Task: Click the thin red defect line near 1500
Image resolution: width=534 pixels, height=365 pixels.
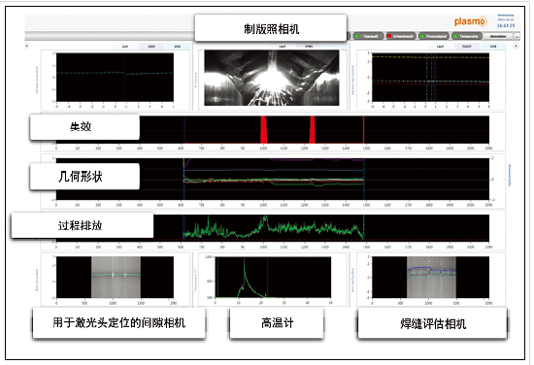Action: click(x=364, y=130)
